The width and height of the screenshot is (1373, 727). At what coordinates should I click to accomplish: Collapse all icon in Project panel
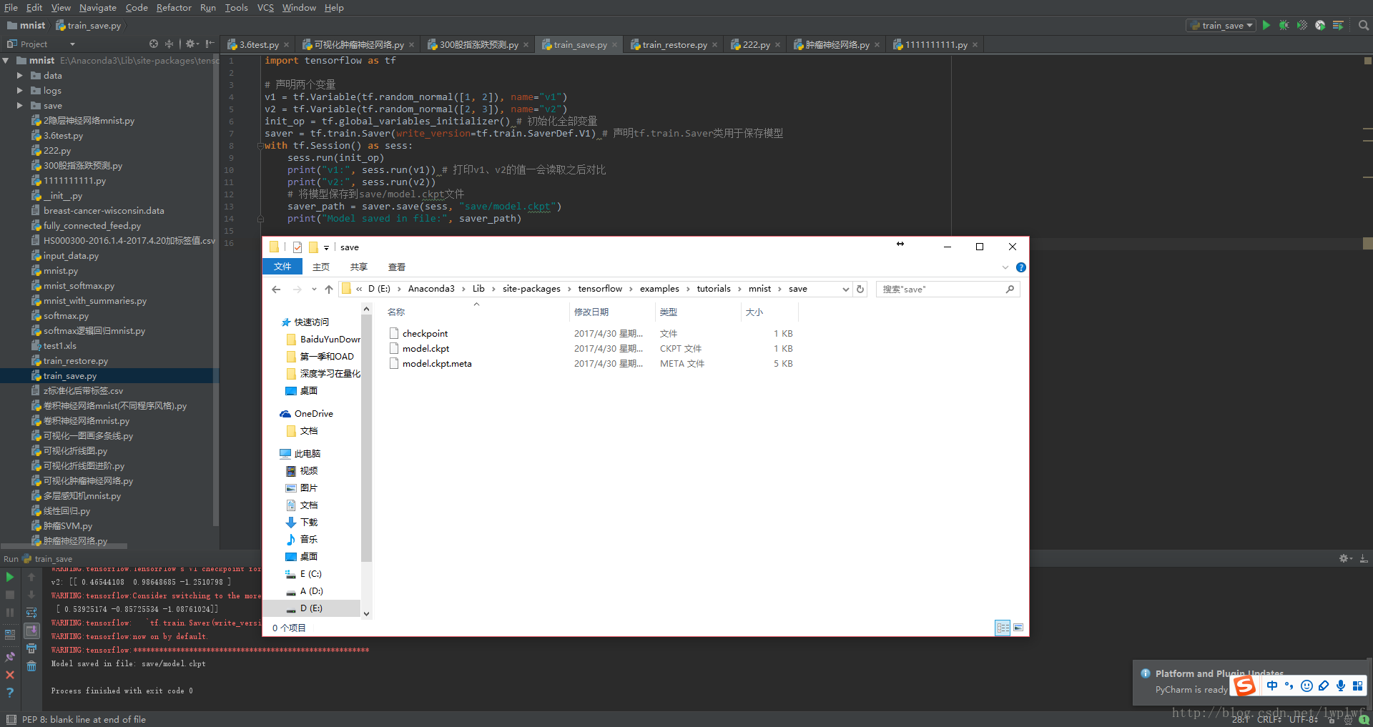point(169,44)
